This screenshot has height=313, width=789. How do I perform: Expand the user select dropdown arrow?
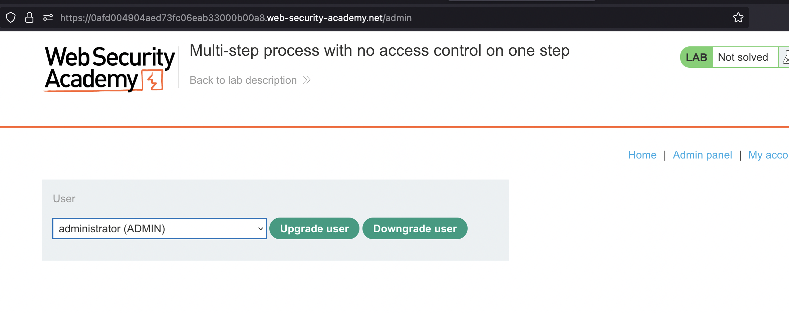click(x=260, y=229)
